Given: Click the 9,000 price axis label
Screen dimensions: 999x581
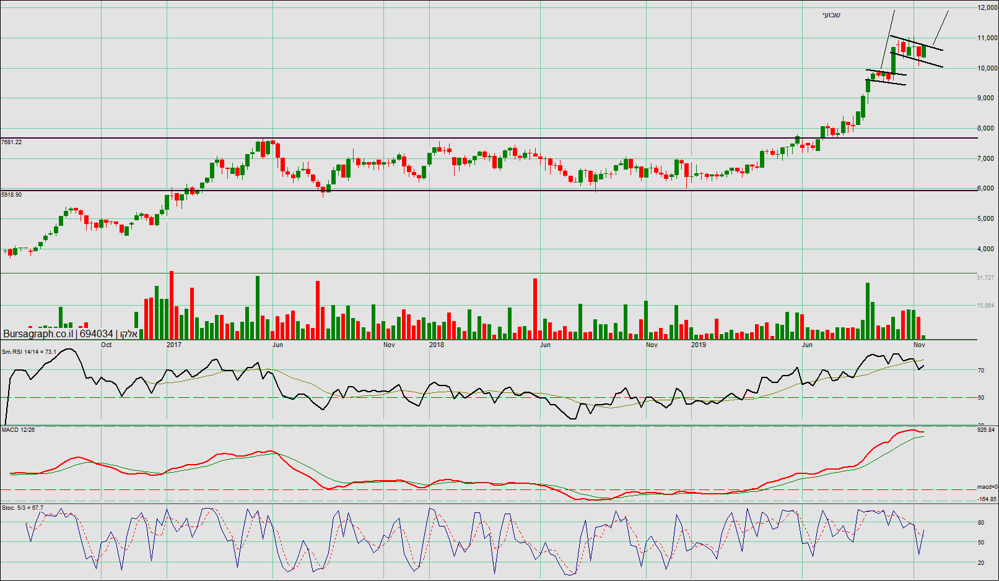Looking at the screenshot, I should pyautogui.click(x=987, y=98).
